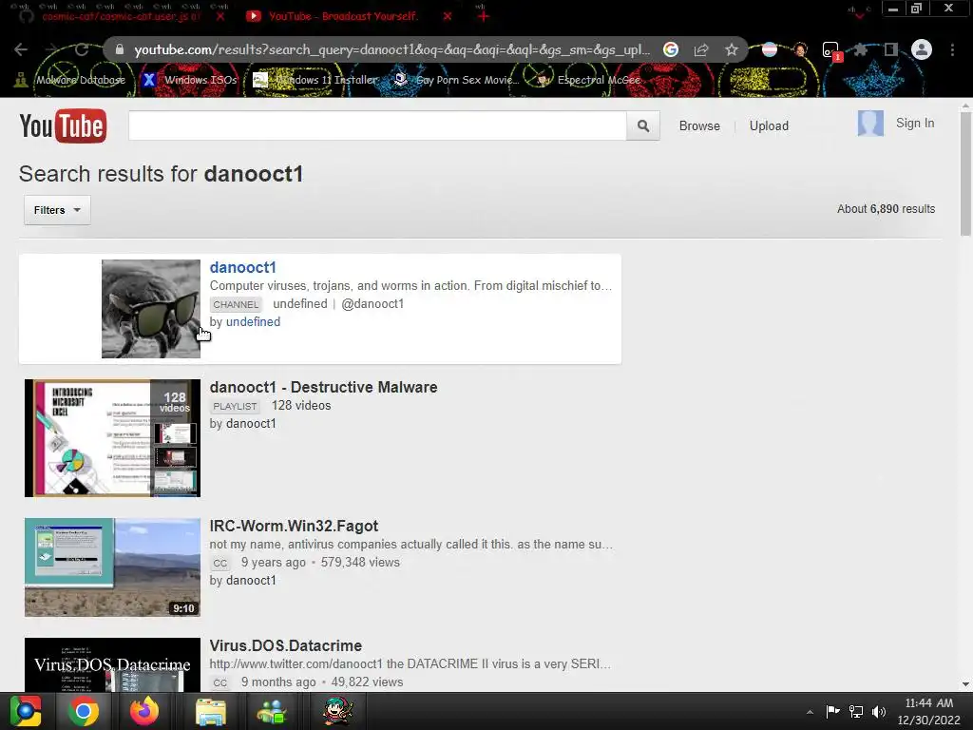Open Firefox from the taskbar
The width and height of the screenshot is (973, 730).
[144, 711]
